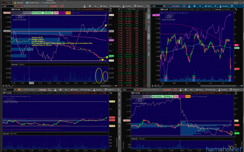Click the orange link icon beside SPY

(19, 90)
